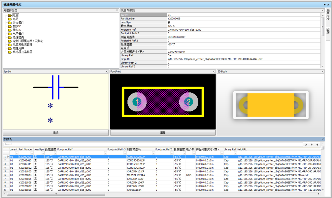The height and width of the screenshot is (198, 332).
Task: Close the Symbol preview panel
Action: click(x=107, y=71)
